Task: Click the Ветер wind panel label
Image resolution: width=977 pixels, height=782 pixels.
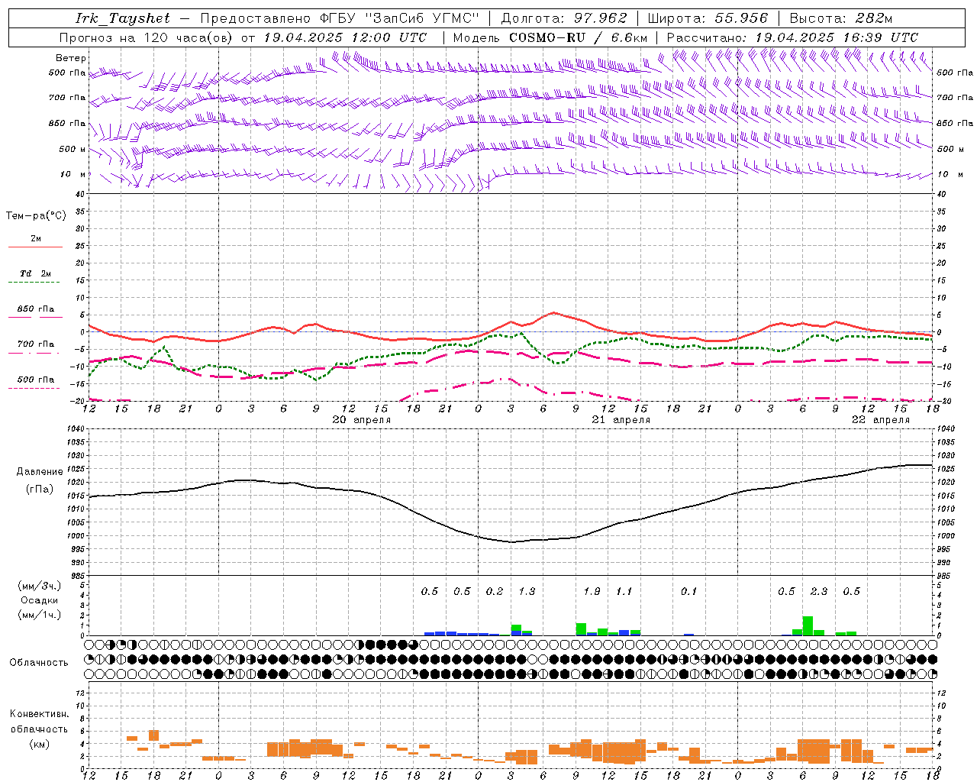Action: point(71,58)
